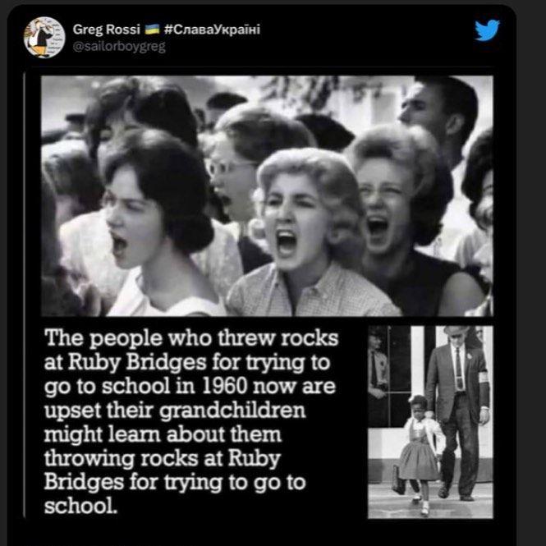Click the vertical quote bar left of image
The image size is (546, 546).
pos(24,296)
